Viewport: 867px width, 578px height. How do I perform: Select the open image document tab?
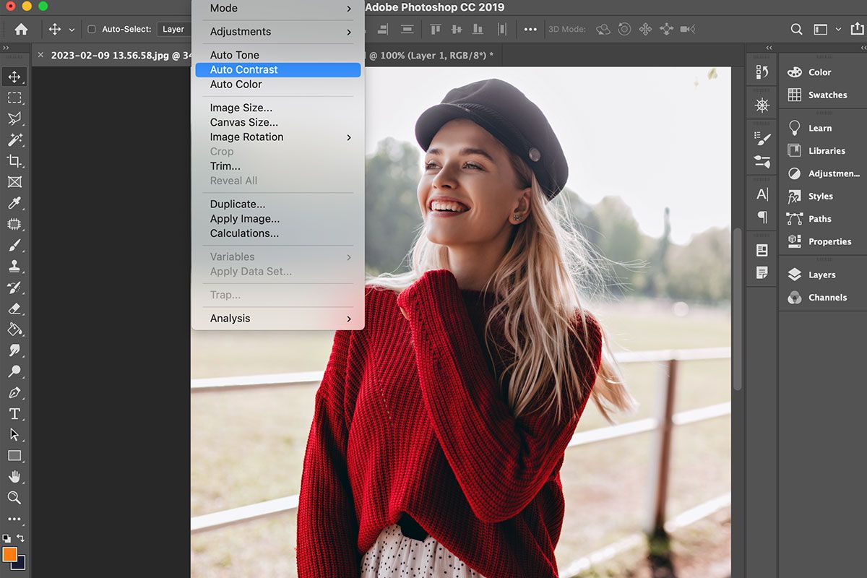112,54
